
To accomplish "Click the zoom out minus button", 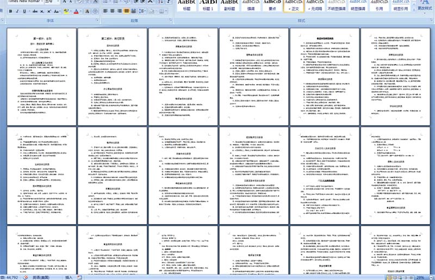I will pyautogui.click(x=431, y=277).
